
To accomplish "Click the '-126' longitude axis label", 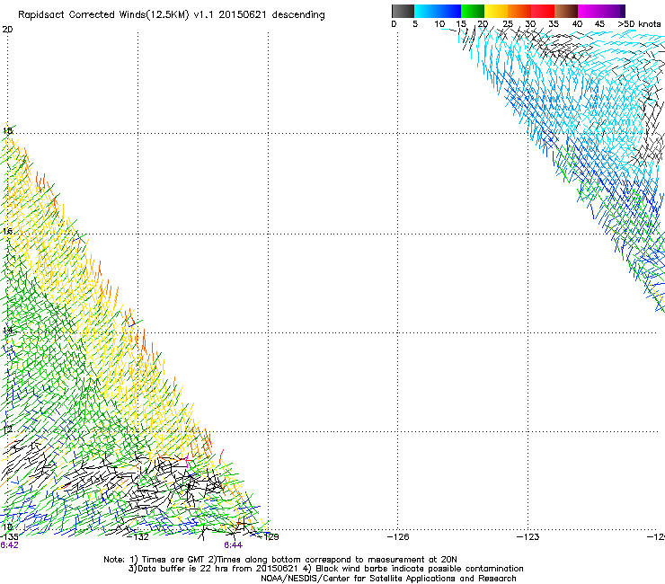I will coord(398,537).
